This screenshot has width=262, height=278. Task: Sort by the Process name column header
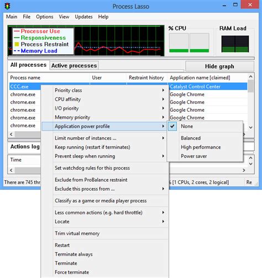click(49, 78)
